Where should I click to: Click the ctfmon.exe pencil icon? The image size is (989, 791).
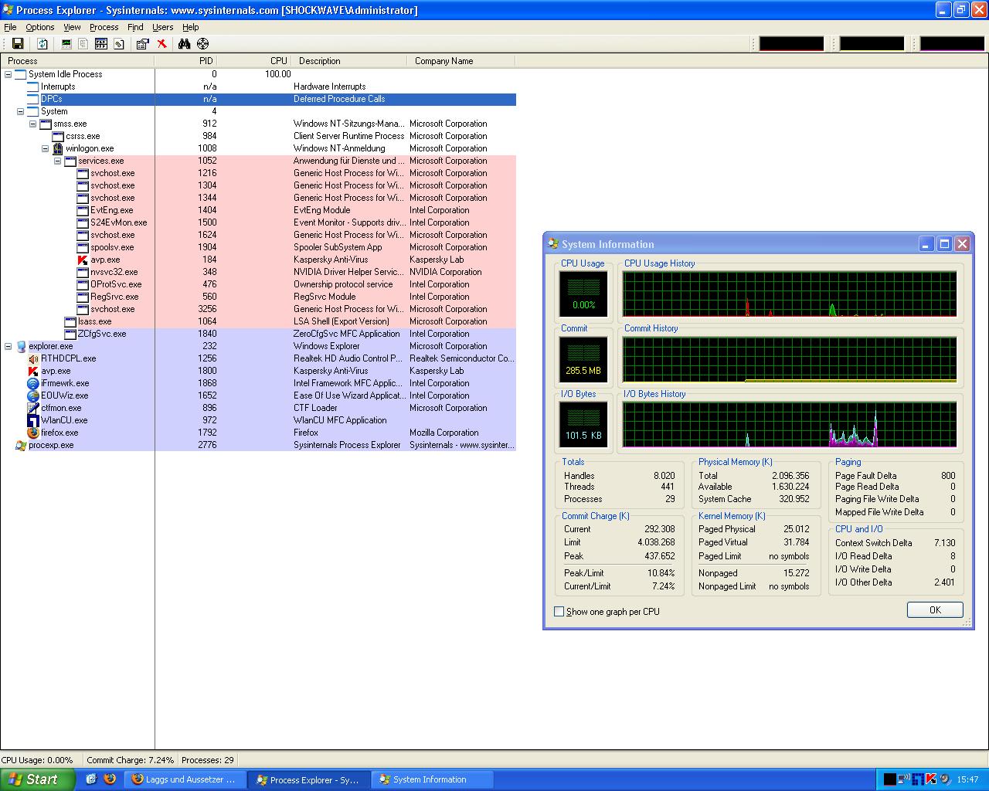33,408
